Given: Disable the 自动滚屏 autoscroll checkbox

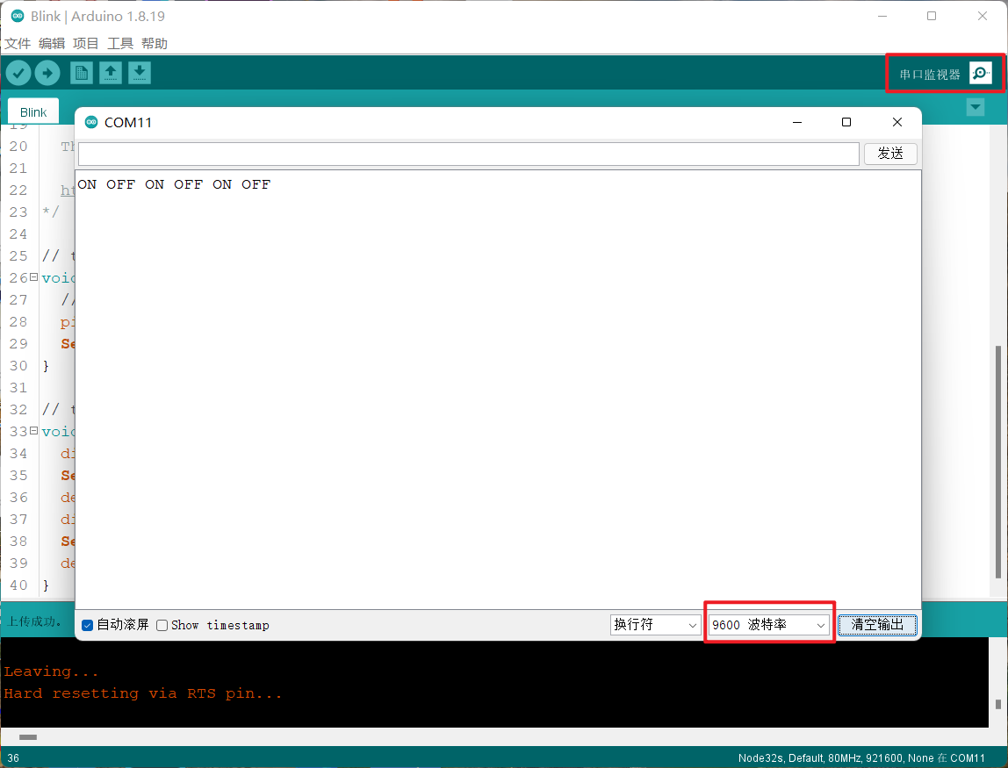Looking at the screenshot, I should 86,625.
